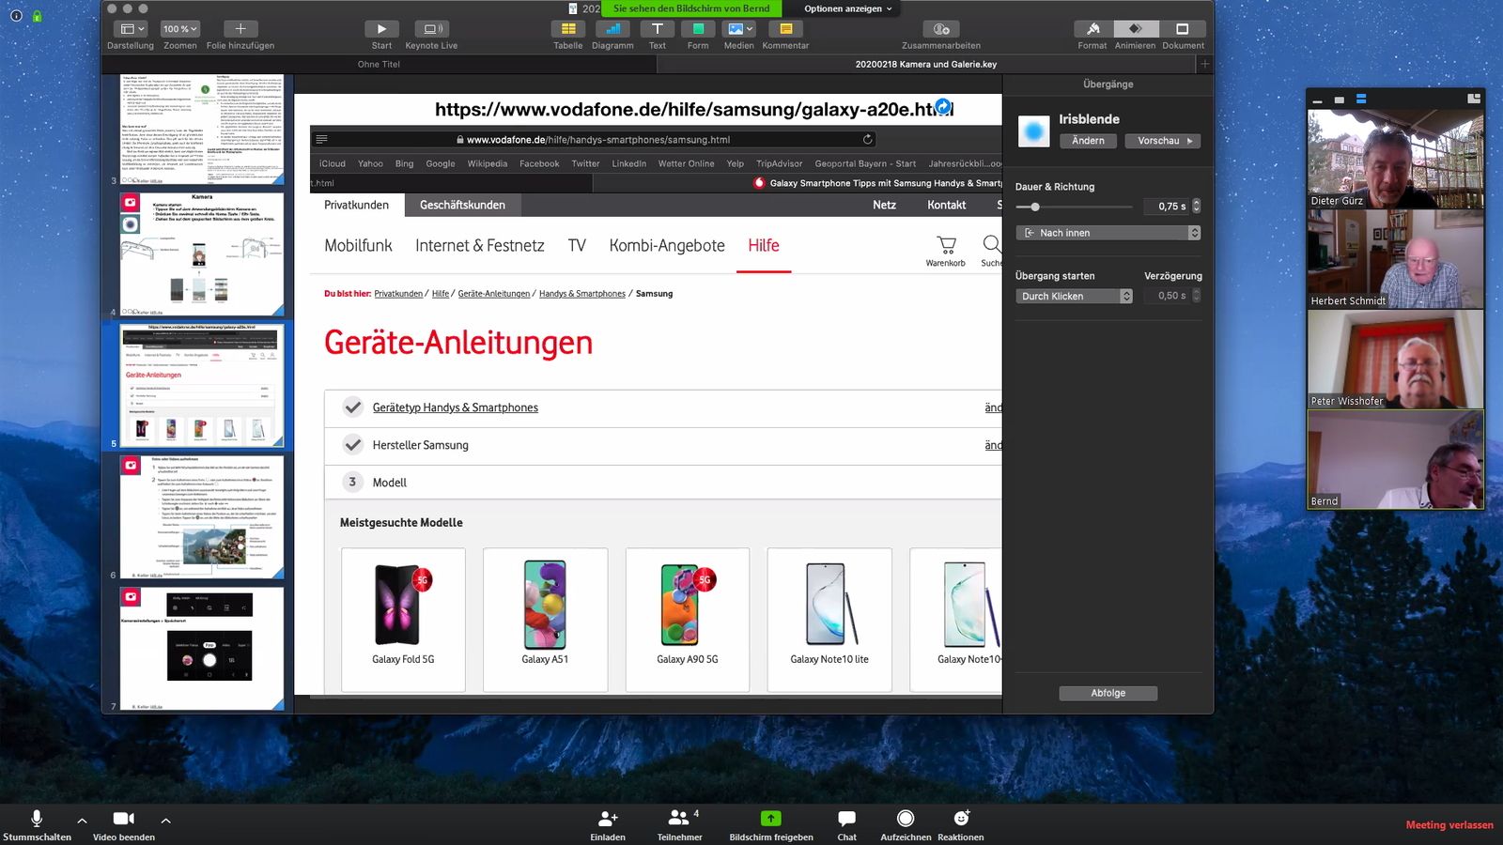Viewport: 1503px width, 845px height.
Task: Open the 100% zoom dropdown
Action: click(179, 29)
